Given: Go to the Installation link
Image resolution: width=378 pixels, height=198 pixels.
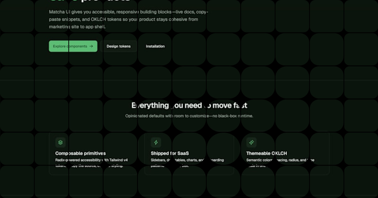Looking at the screenshot, I should tap(155, 46).
